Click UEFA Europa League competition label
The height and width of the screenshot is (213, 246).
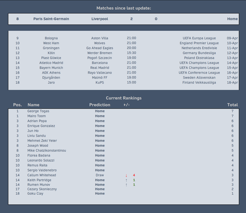(199, 38)
